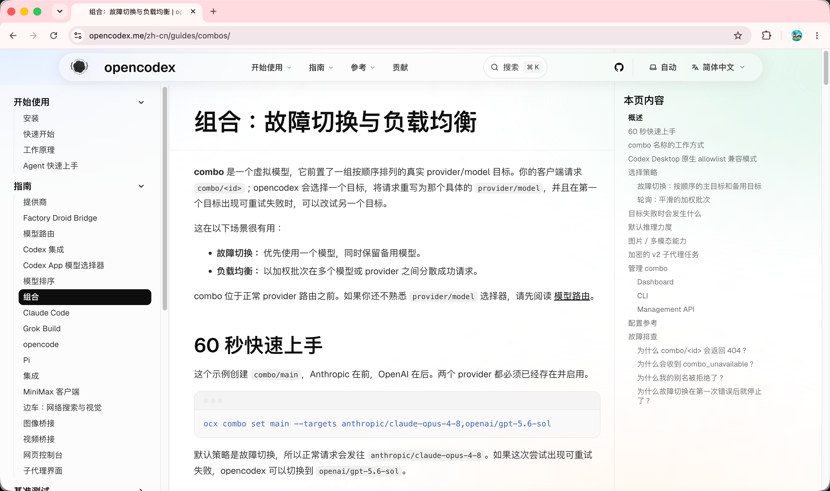Click the address bar URL
830x491 pixels.
click(x=160, y=35)
